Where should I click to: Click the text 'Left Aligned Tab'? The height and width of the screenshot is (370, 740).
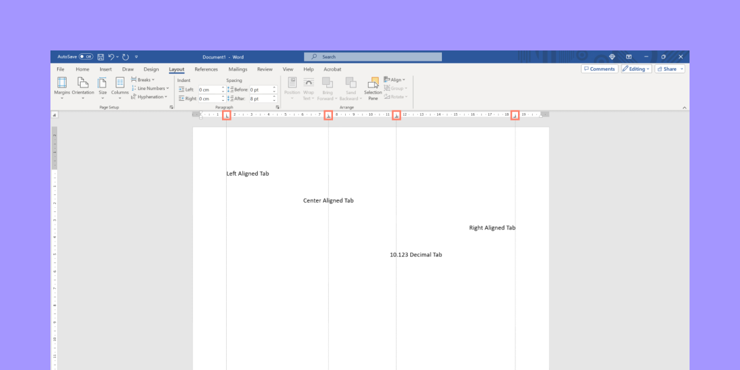[248, 174]
